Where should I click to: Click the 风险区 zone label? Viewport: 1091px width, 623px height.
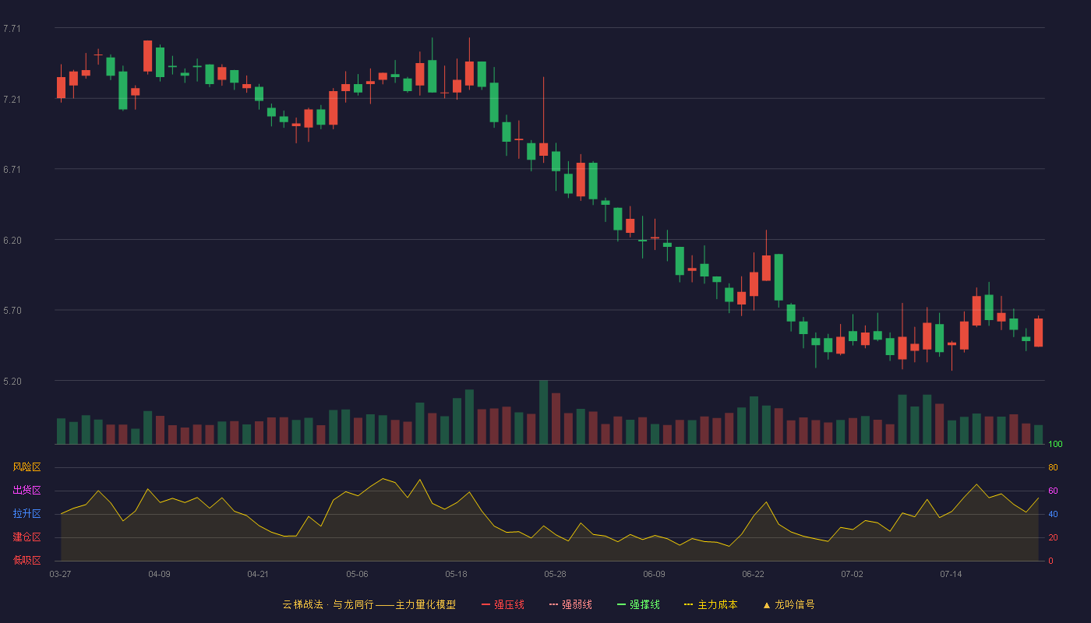click(26, 467)
